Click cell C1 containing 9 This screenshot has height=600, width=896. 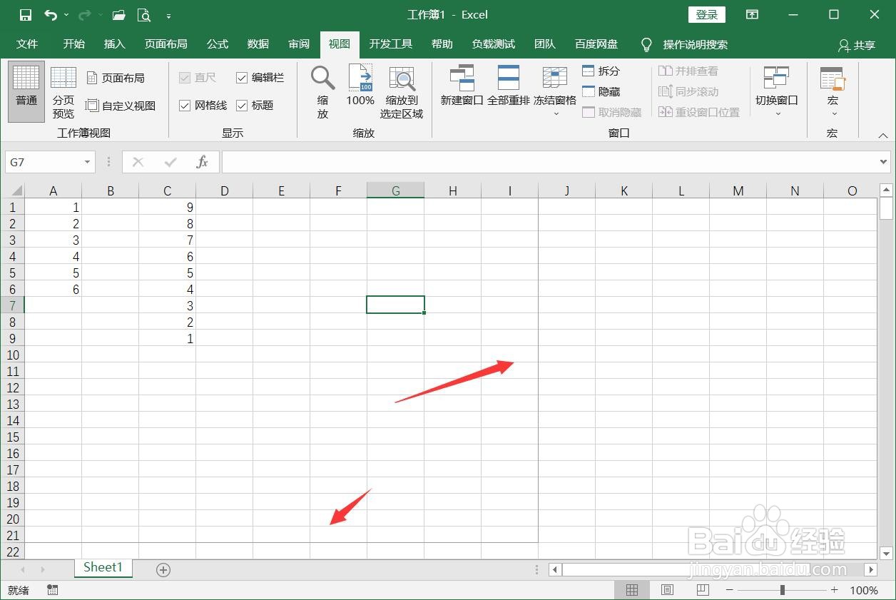click(167, 207)
